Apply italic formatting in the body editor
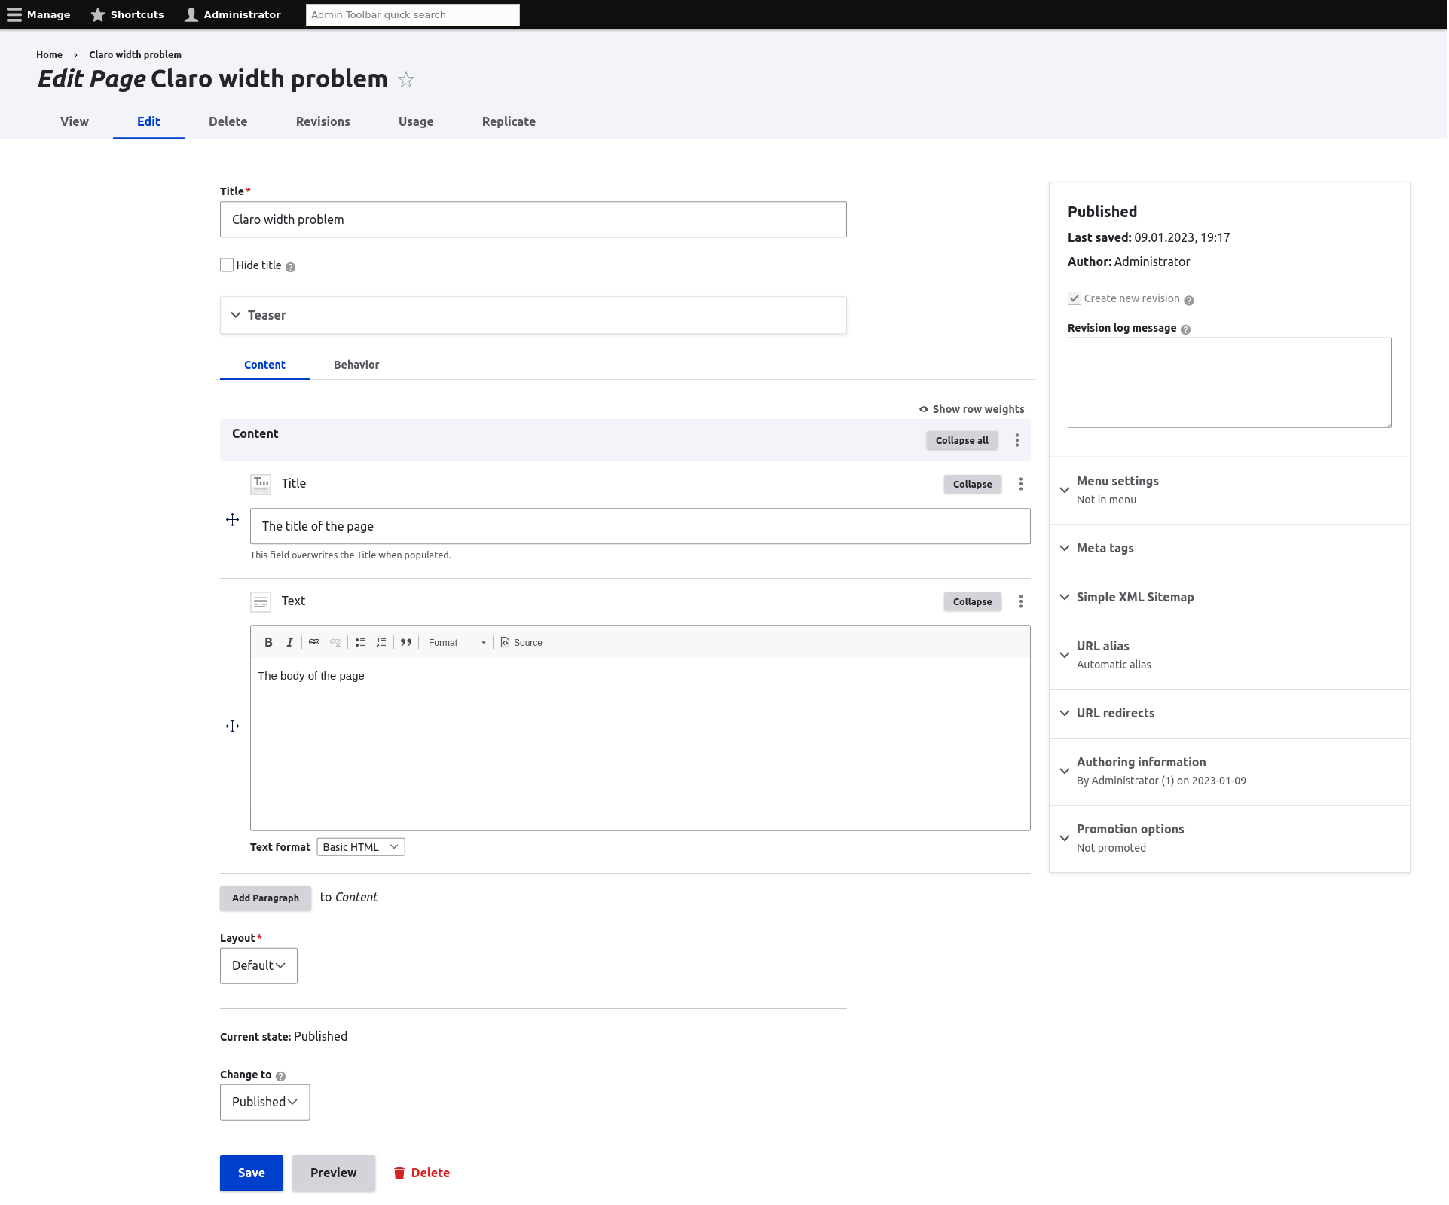The image size is (1449, 1205). pyautogui.click(x=289, y=642)
